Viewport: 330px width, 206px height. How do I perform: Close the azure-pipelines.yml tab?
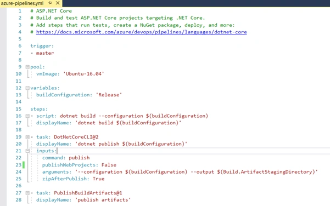tap(58, 3)
